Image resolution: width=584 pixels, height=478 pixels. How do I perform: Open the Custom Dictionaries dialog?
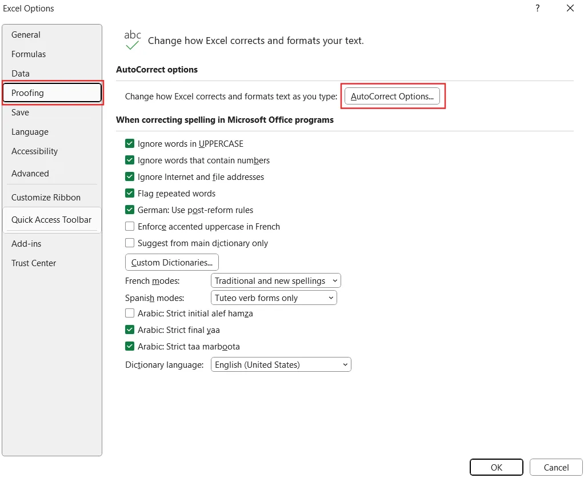[x=171, y=263]
